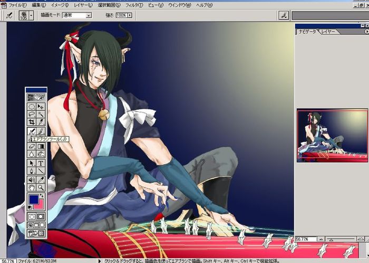Click the Navigator zoom slider handle
Screen dimensions: 369x263
(x=331, y=240)
